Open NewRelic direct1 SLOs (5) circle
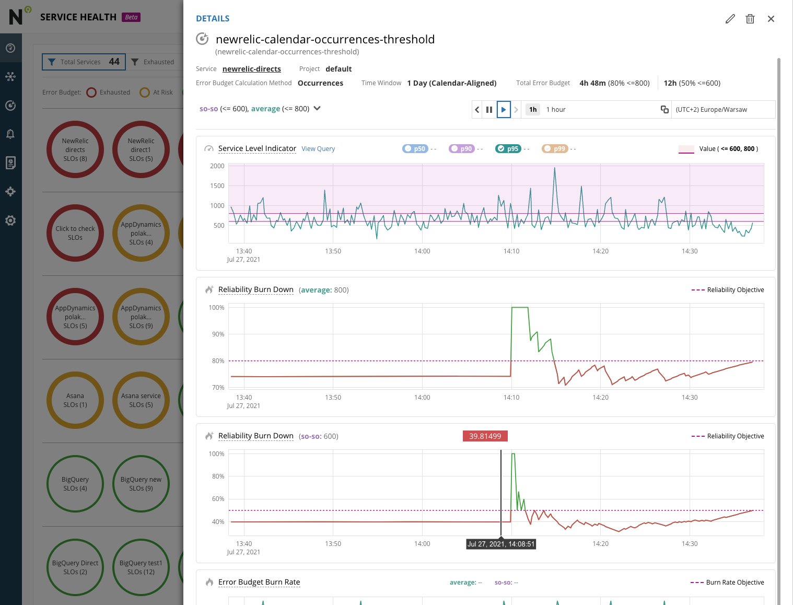The height and width of the screenshot is (605, 793). [141, 149]
